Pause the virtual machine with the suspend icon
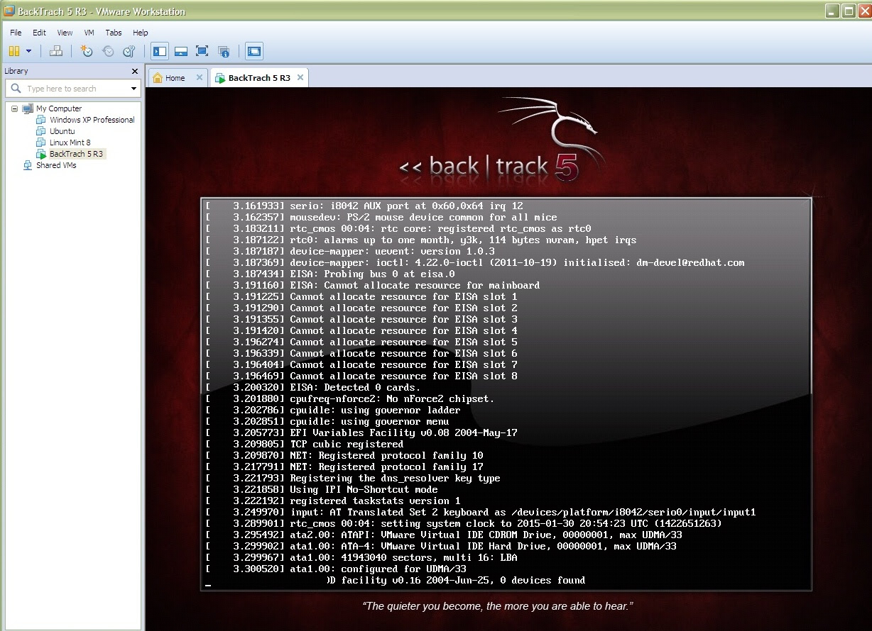The image size is (872, 631). (x=13, y=51)
